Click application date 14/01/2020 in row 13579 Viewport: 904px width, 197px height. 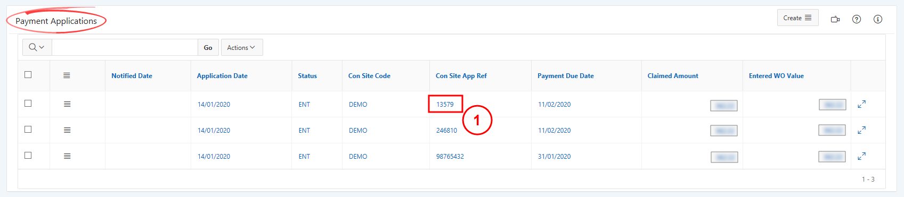point(214,105)
